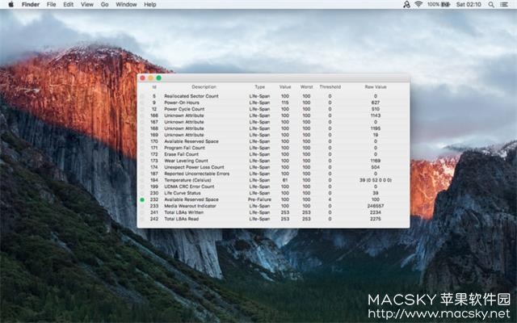Open the Finder menu
The width and height of the screenshot is (517, 323).
(x=31, y=5)
